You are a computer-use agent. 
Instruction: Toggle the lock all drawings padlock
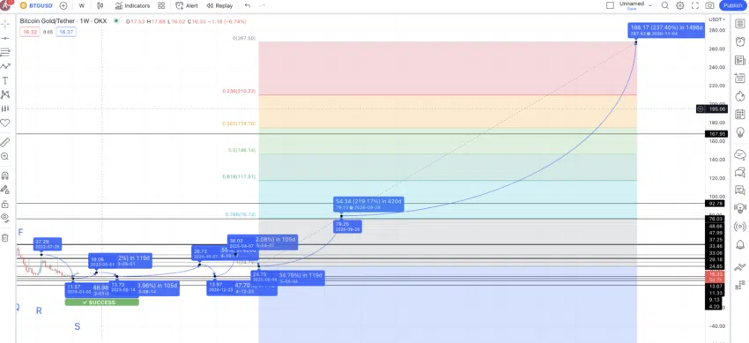4,204
